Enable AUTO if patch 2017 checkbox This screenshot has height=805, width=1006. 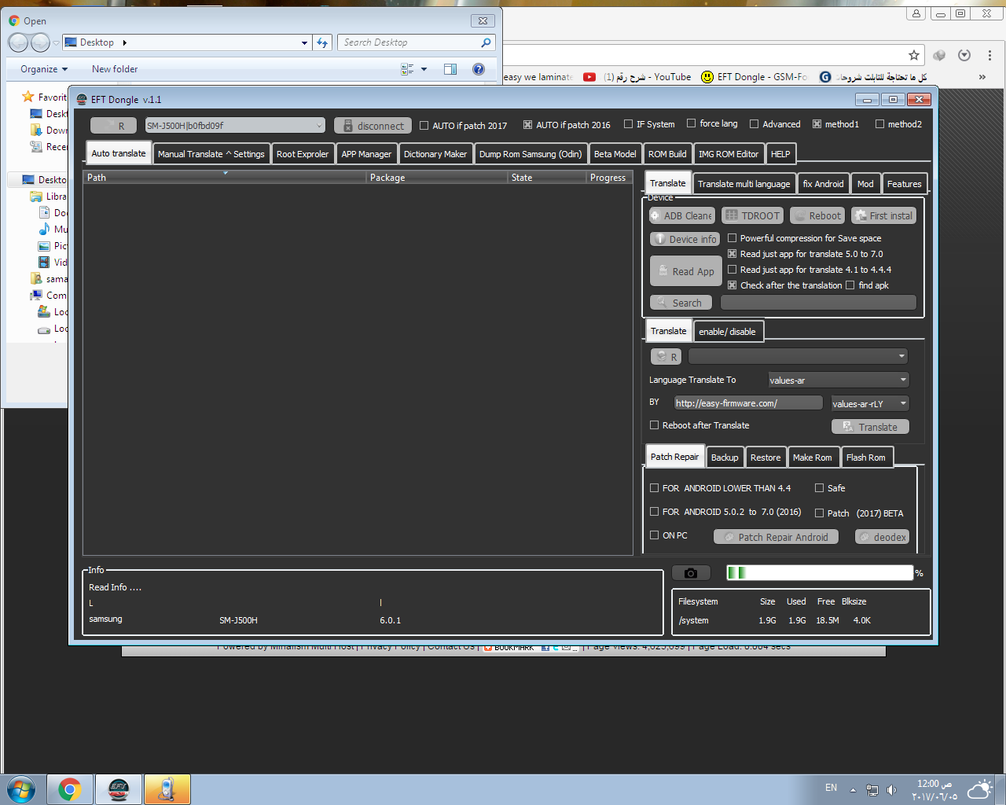point(424,125)
